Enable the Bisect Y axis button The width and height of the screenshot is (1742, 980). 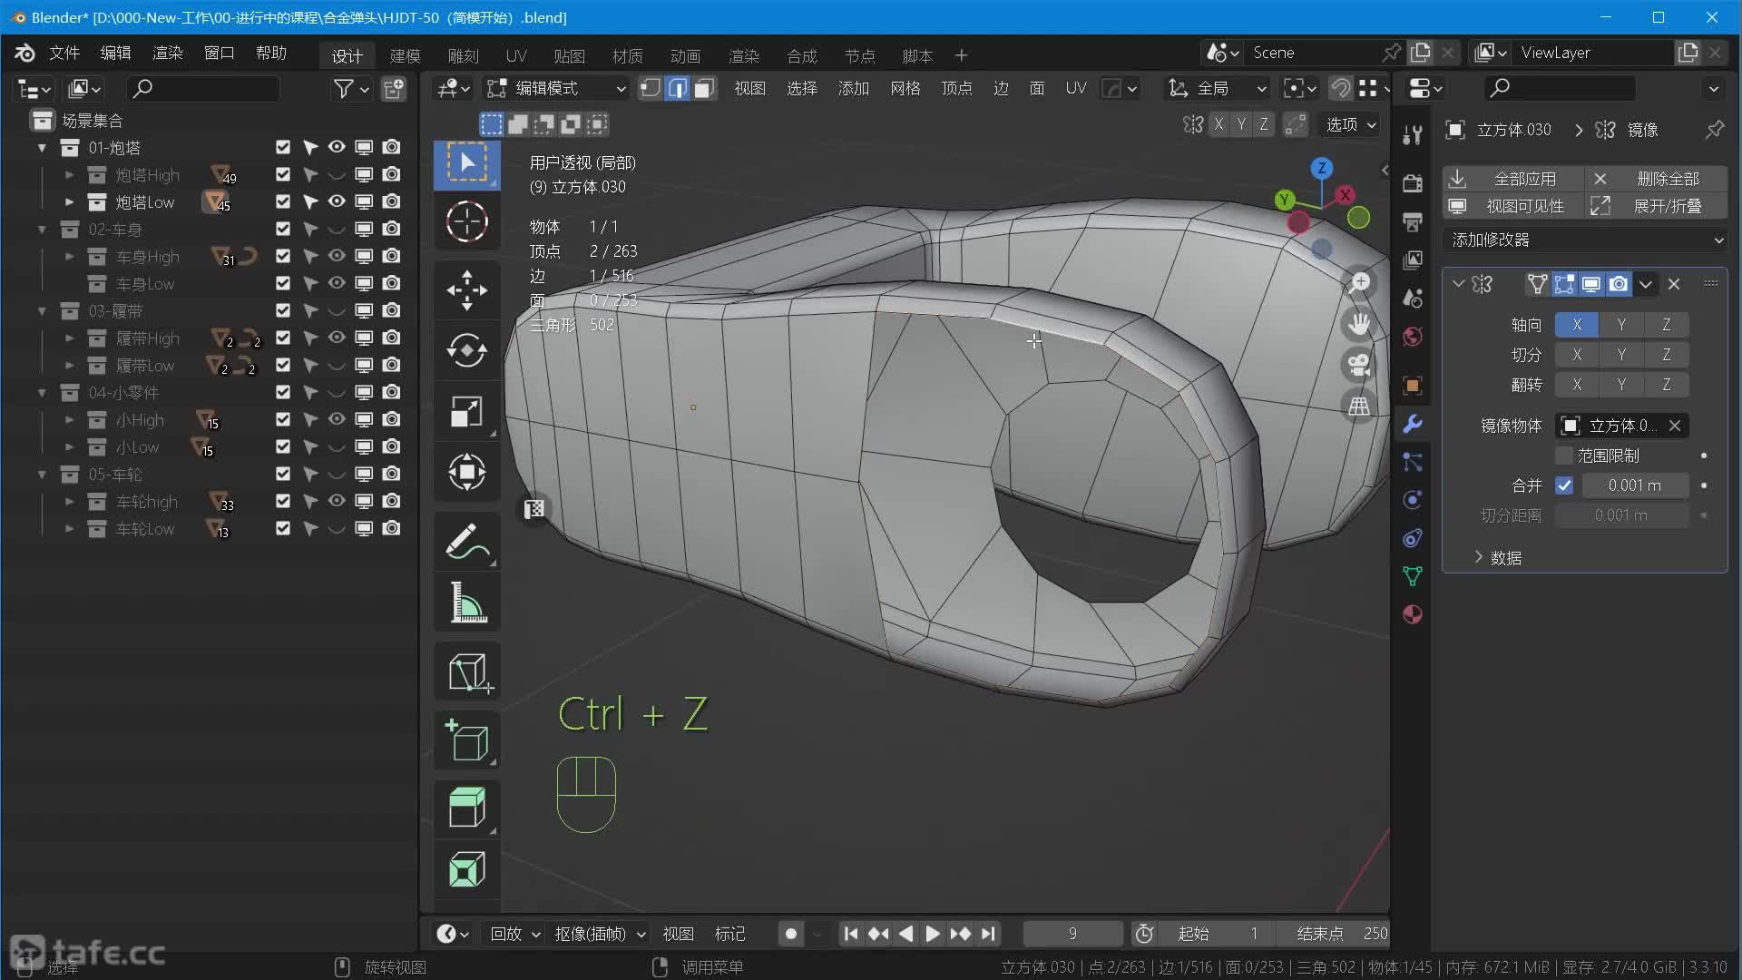(1620, 355)
